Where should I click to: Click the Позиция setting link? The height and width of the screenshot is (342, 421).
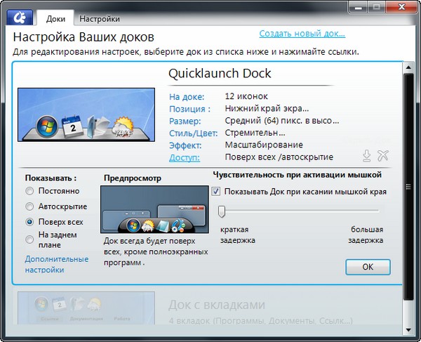(189, 109)
